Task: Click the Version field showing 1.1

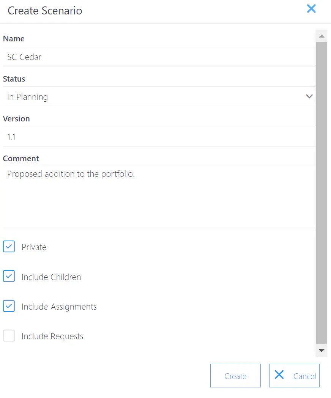Action: coord(159,136)
